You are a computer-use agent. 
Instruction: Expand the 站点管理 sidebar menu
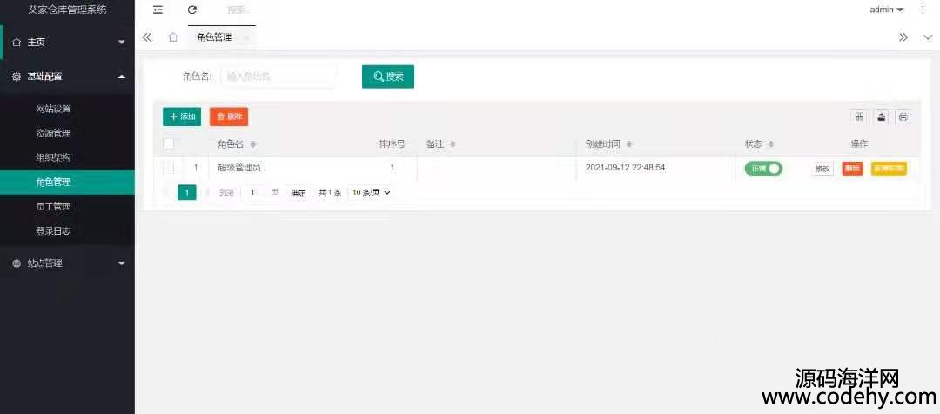[x=68, y=264]
